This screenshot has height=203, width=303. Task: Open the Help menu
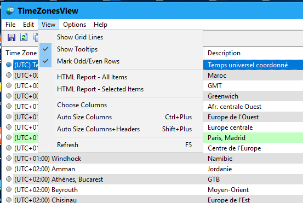click(x=100, y=25)
